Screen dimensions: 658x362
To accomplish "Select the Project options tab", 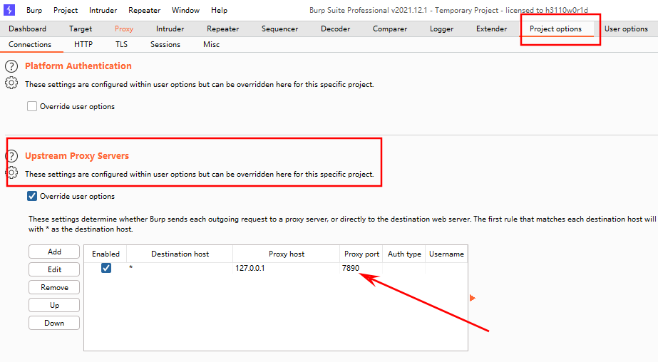I will pyautogui.click(x=555, y=29).
